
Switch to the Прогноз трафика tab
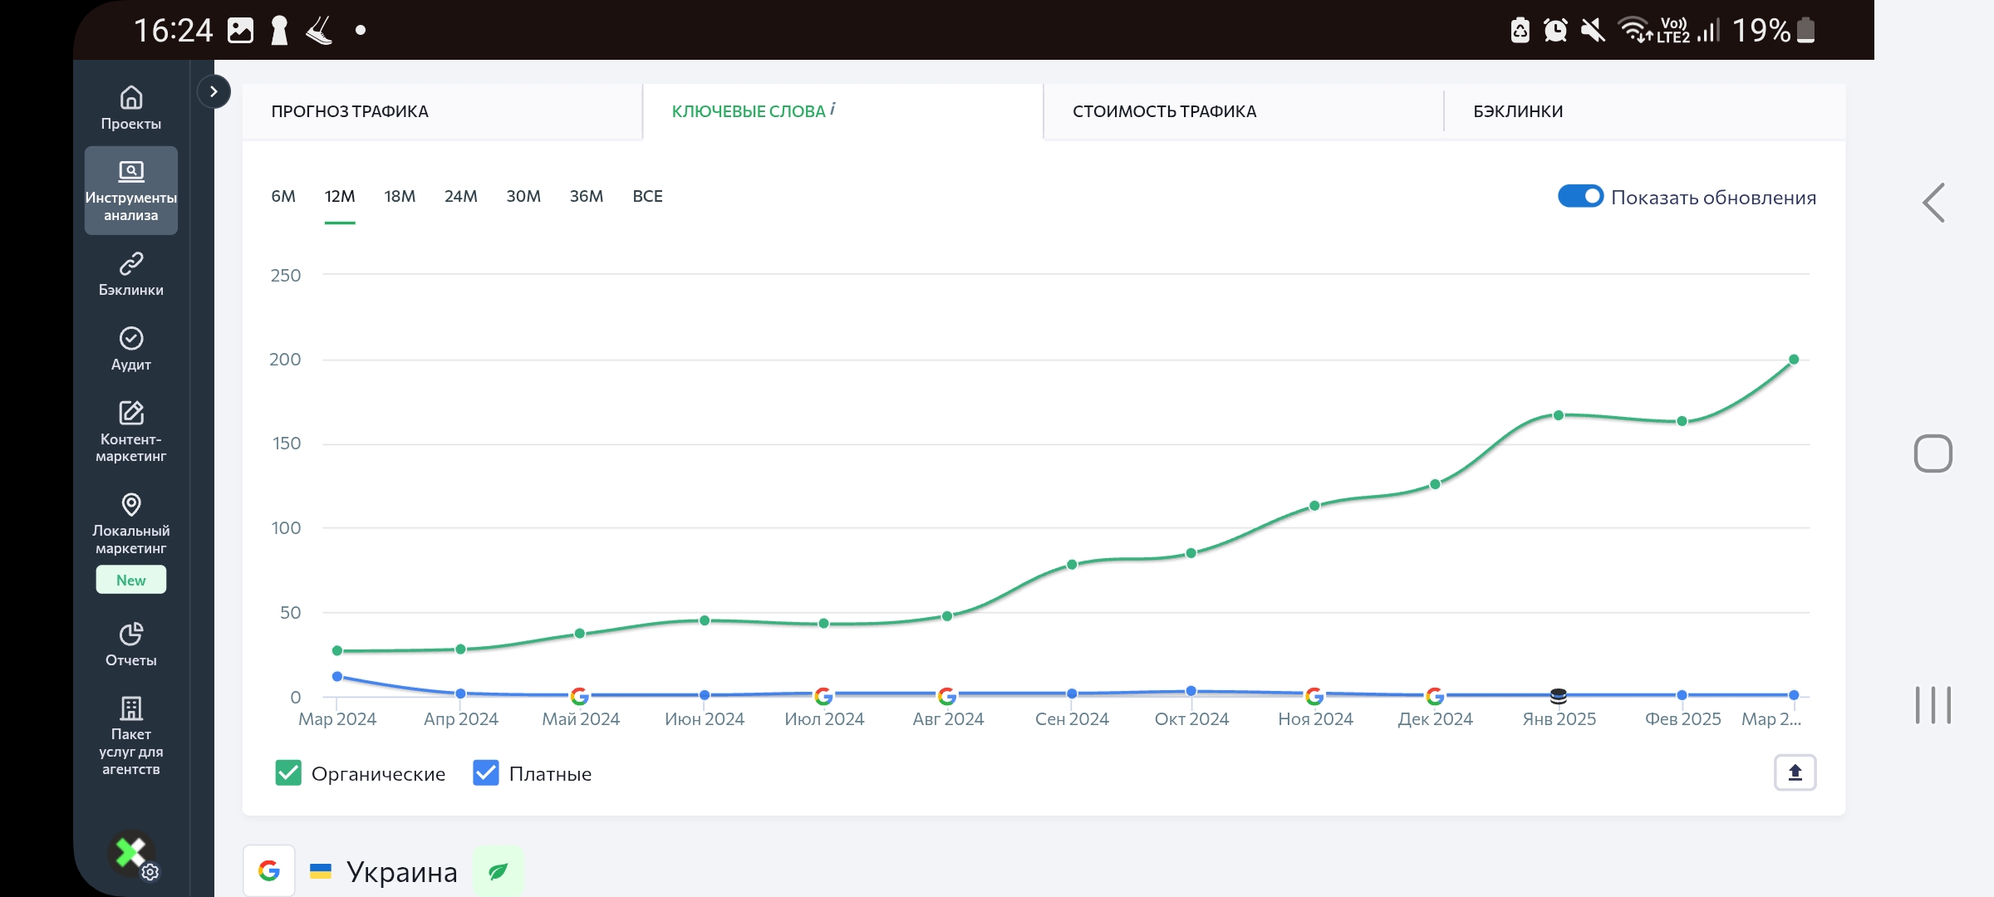point(350,111)
